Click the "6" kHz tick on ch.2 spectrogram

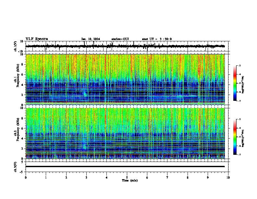[22, 128]
